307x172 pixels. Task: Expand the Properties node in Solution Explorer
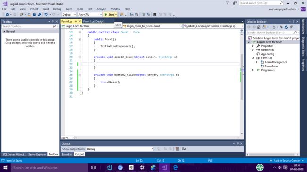pyautogui.click(x=253, y=46)
